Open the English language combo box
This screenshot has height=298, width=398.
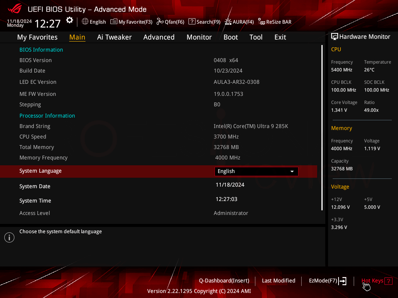coord(257,171)
